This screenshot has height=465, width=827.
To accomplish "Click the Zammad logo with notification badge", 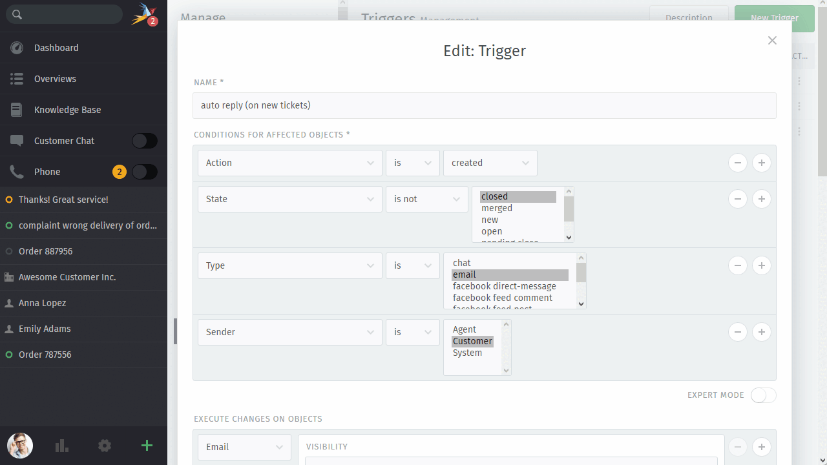I will (x=143, y=14).
